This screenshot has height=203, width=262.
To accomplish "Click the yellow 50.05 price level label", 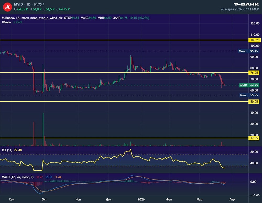I will pos(254,101).
